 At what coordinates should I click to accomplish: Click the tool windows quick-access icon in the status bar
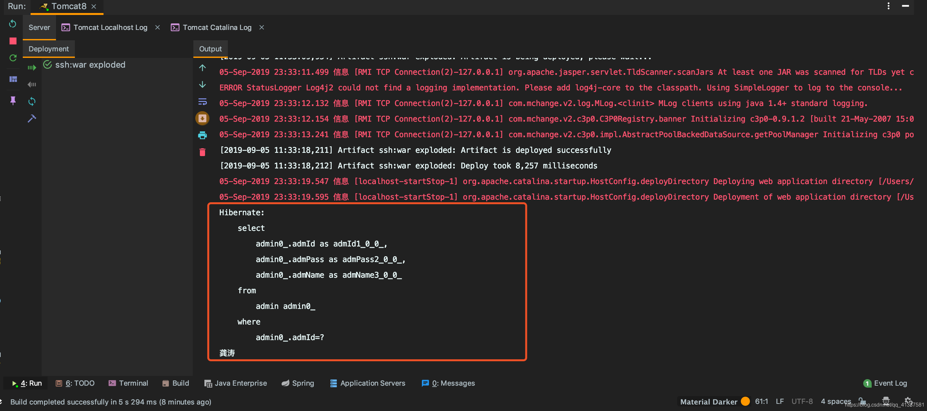pyautogui.click(x=1, y=402)
